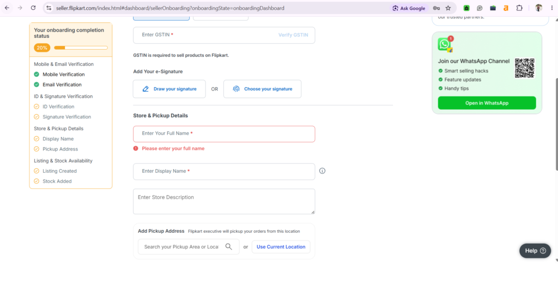Viewport: 558px width, 283px height.
Task: Click the browser forward arrow
Action: pos(20,8)
